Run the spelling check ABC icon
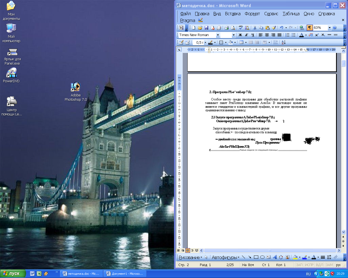Image resolution: width=348 pixels, height=278 pixels. pos(241,28)
